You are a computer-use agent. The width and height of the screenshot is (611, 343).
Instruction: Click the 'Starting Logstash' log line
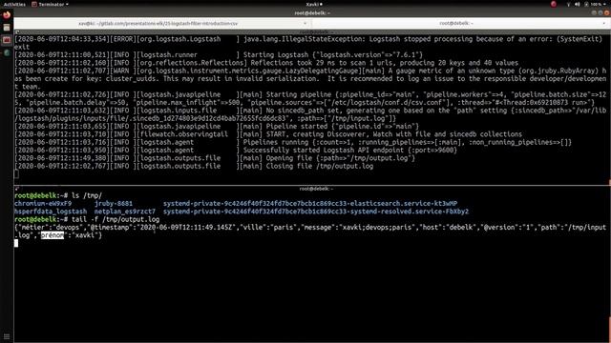[x=219, y=55]
